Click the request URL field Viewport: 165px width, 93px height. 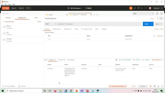tap(99, 24)
